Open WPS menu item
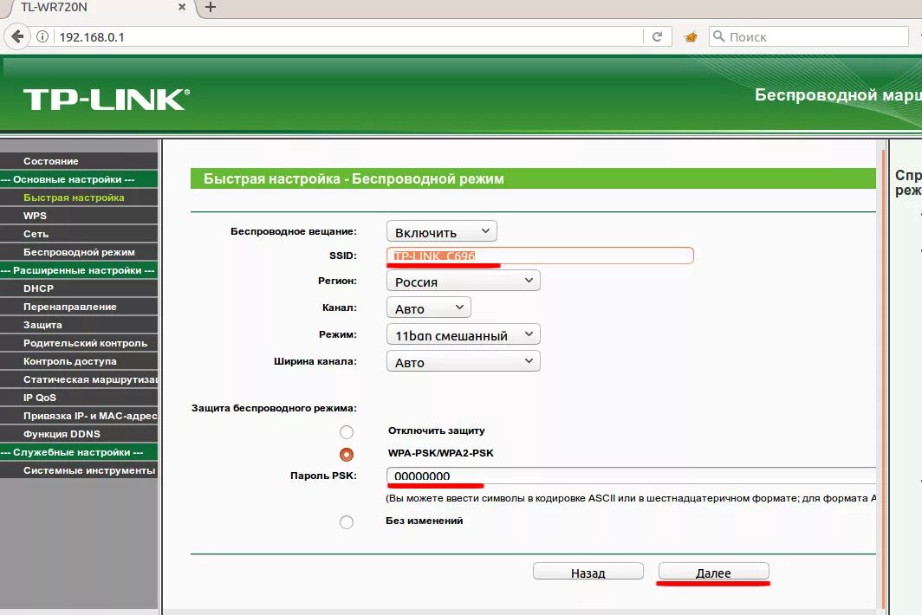 coord(79,216)
